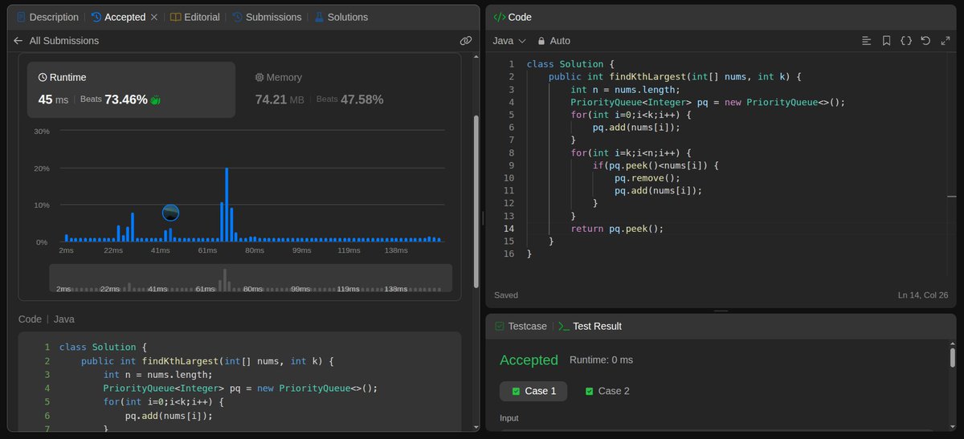Screen dimensions: 964x439
Task: Expand the editor to fullscreen
Action: pyautogui.click(x=946, y=40)
